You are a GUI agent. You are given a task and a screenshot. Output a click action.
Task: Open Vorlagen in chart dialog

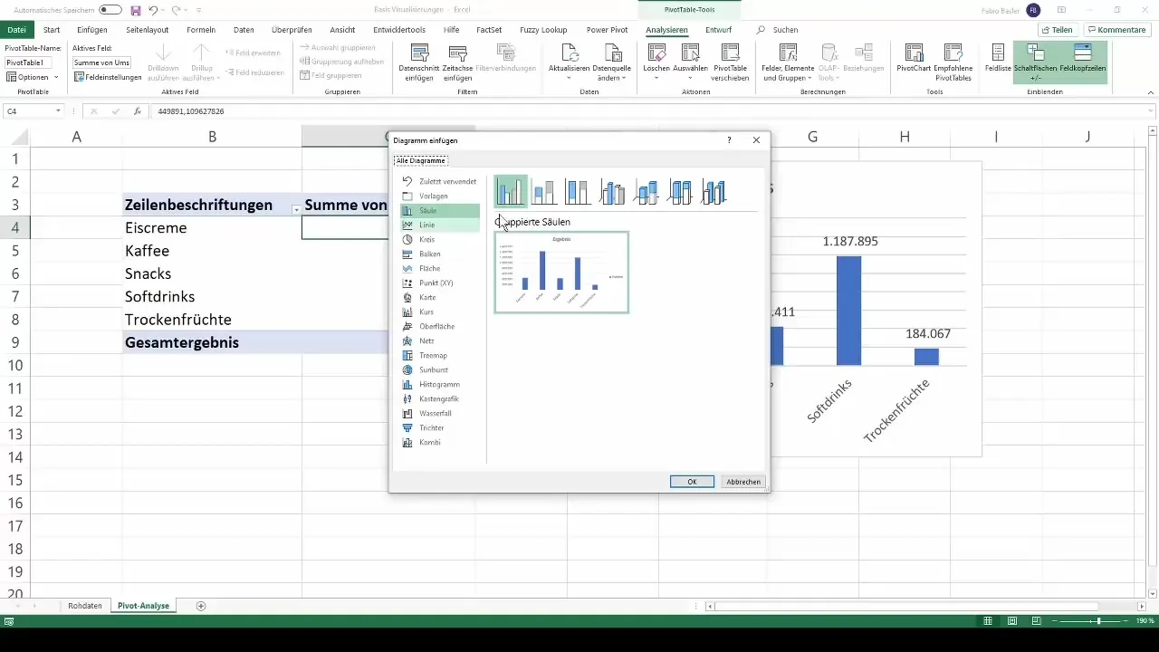click(x=439, y=196)
